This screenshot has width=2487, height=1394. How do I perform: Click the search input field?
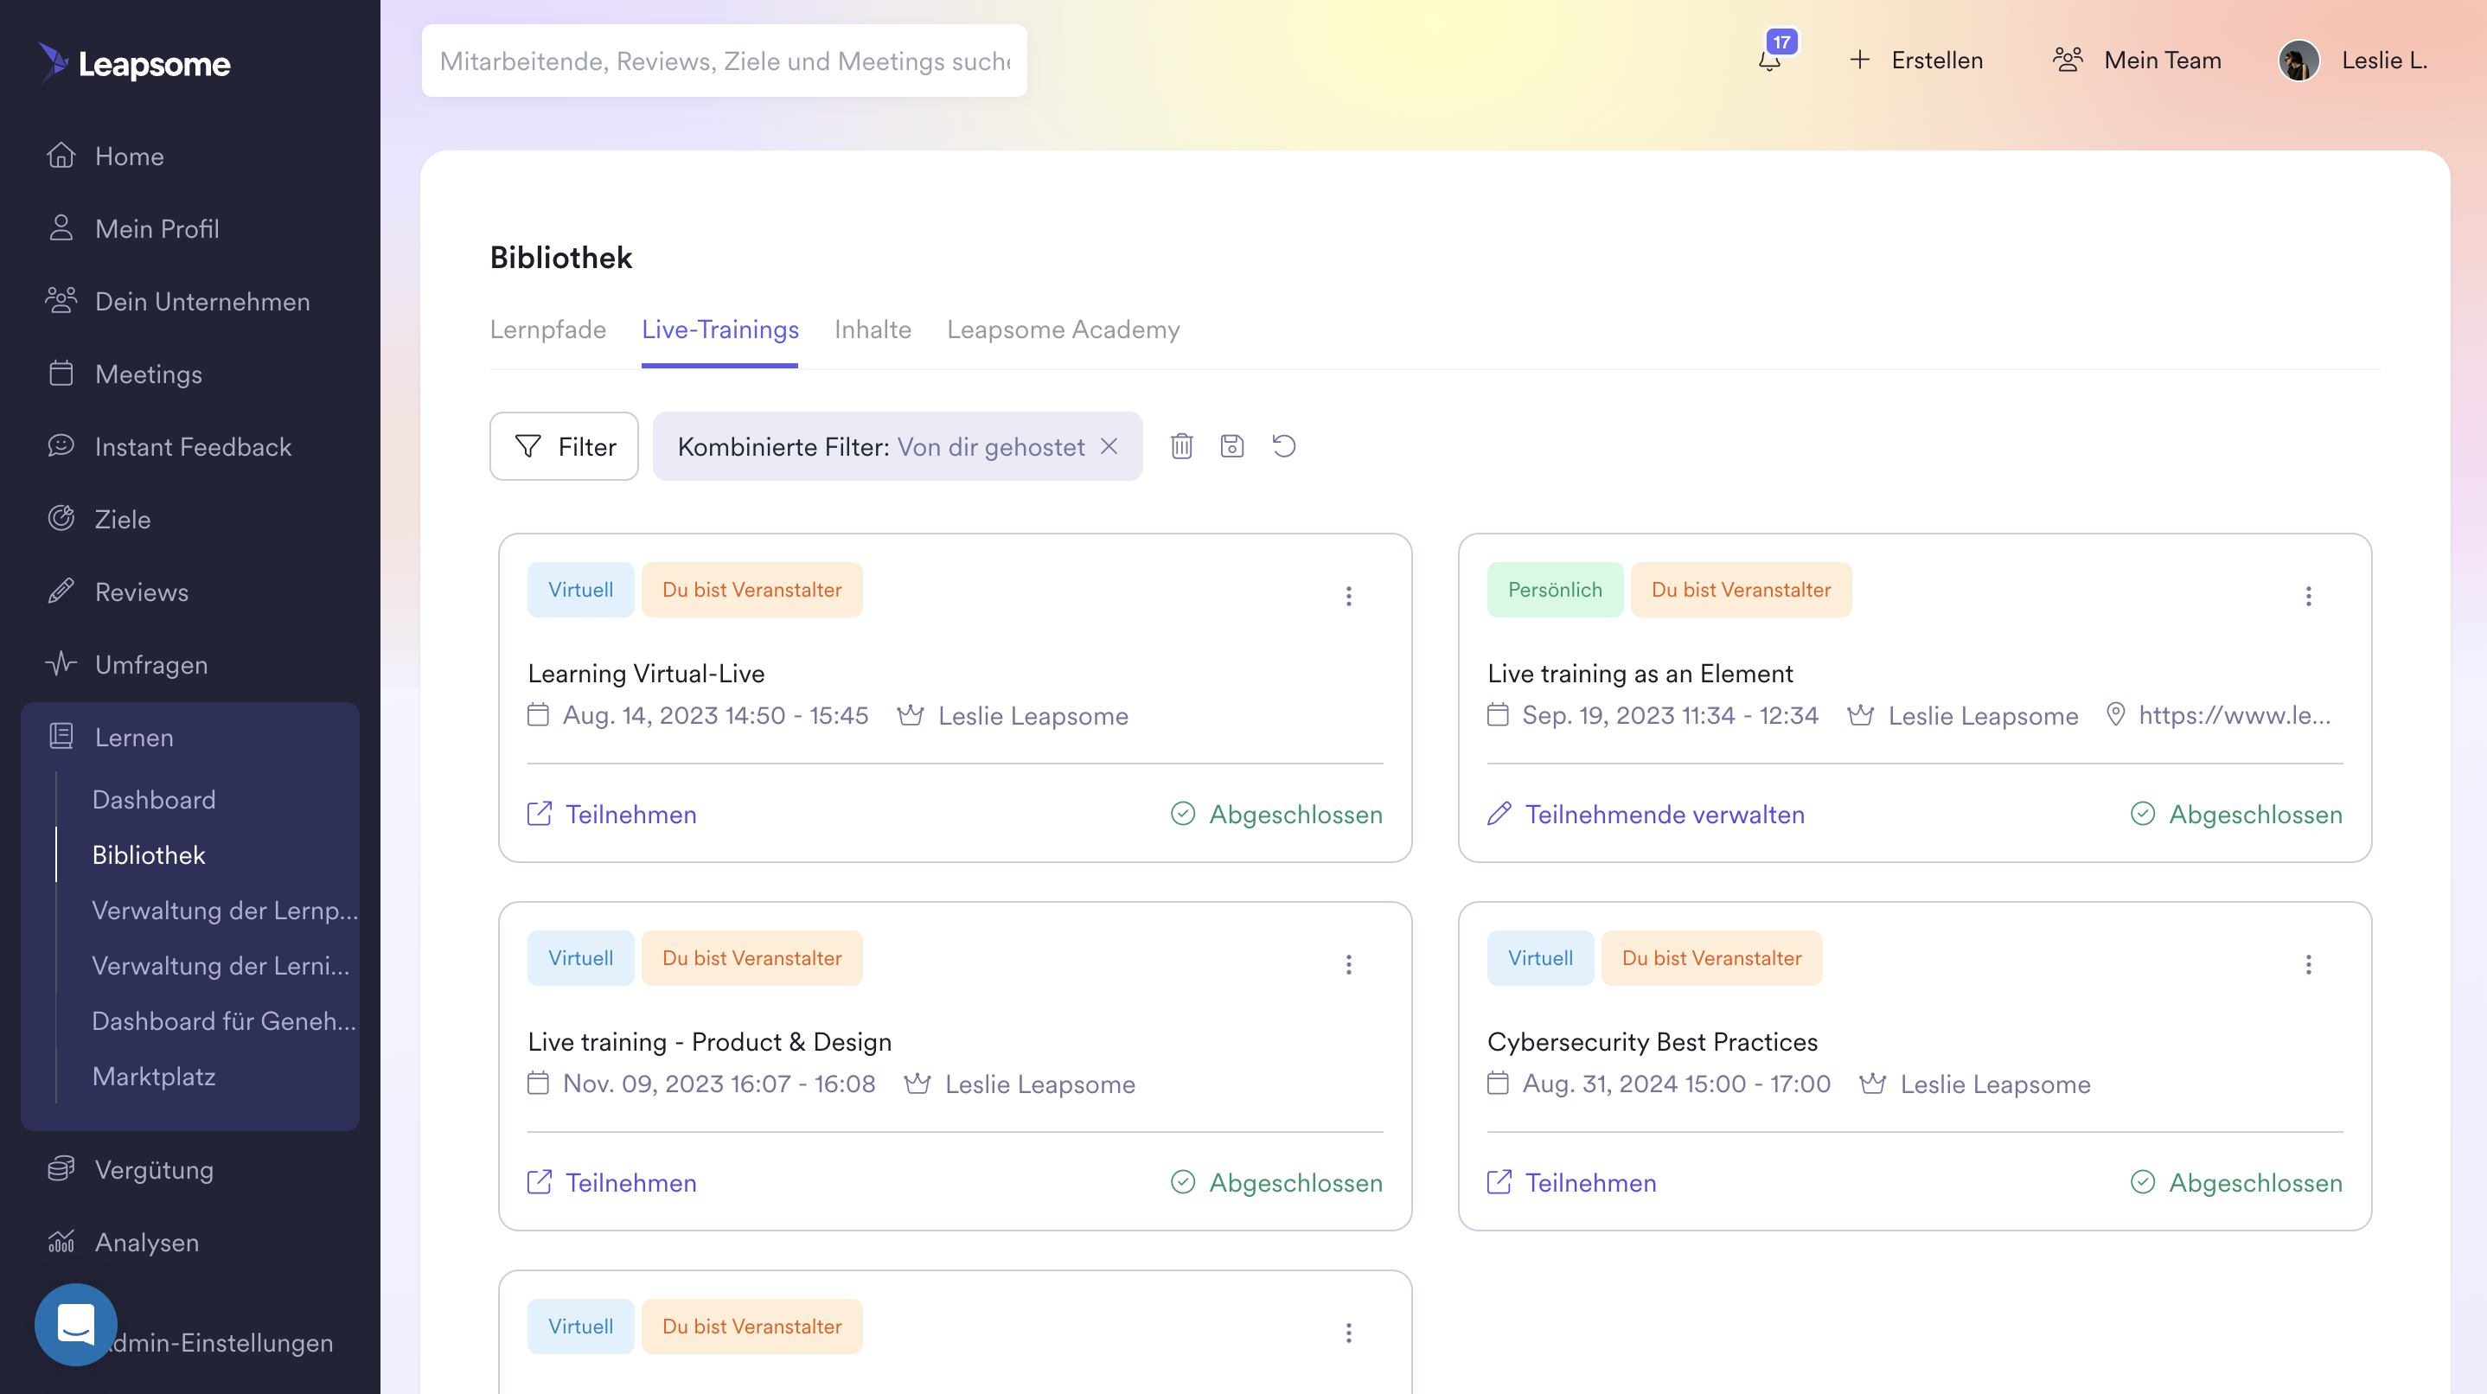click(x=724, y=61)
